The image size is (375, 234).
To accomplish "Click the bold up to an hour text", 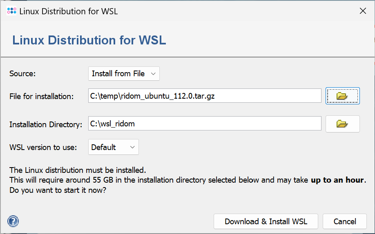I will (x=337, y=180).
